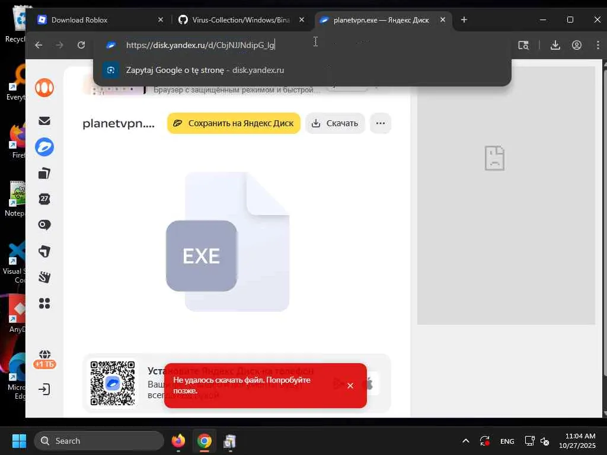Open Yandex Mail envelope icon
This screenshot has width=607, height=455.
(44, 121)
